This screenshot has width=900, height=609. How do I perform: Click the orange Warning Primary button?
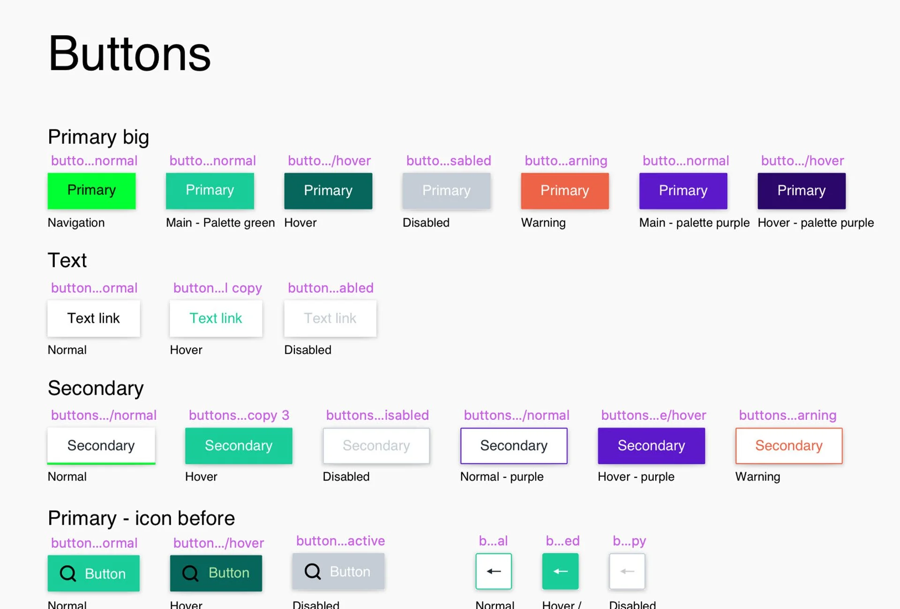click(565, 191)
